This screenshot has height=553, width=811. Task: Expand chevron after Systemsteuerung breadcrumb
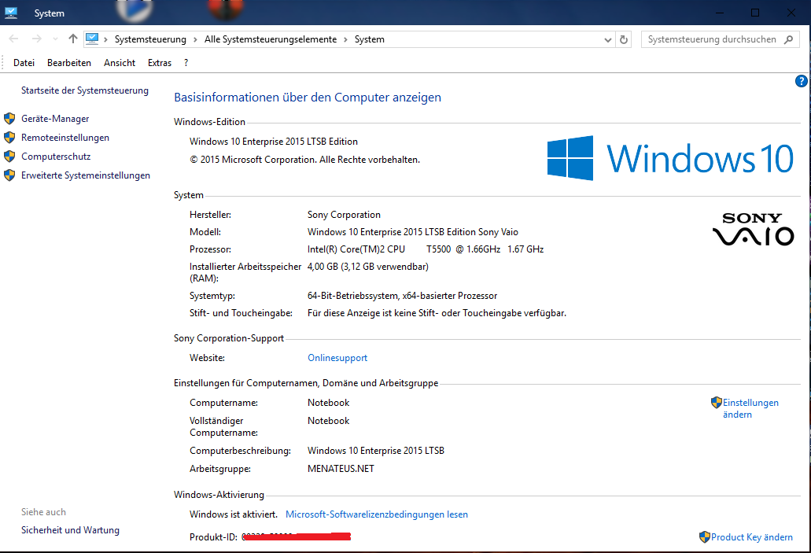click(195, 39)
